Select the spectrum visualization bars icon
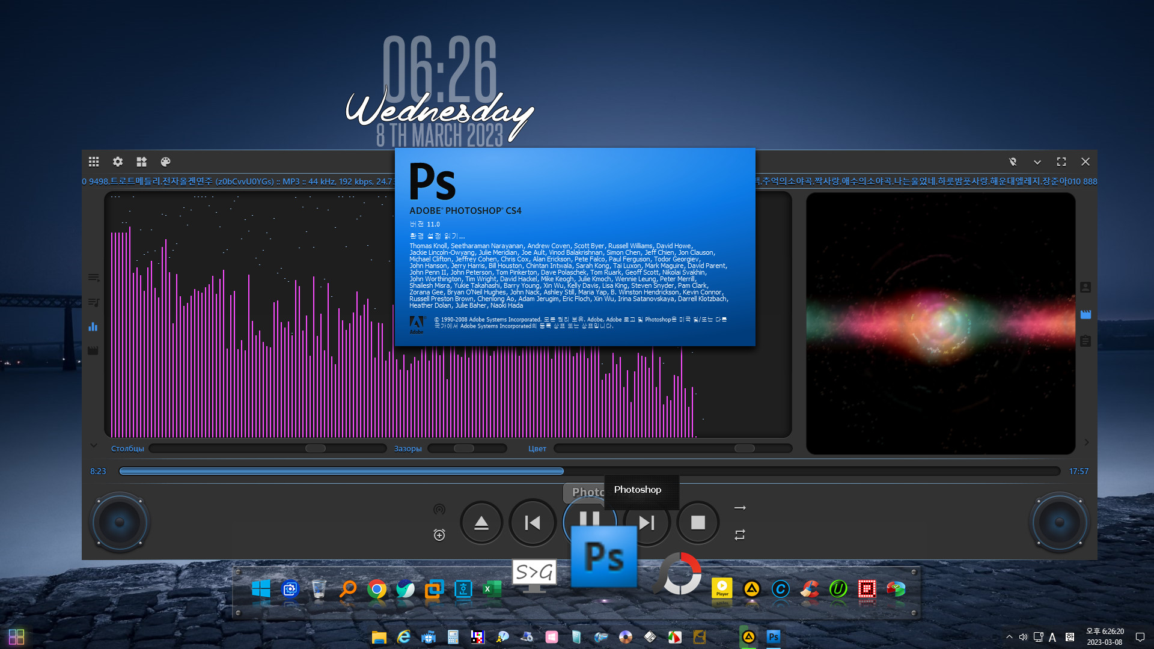 tap(93, 327)
